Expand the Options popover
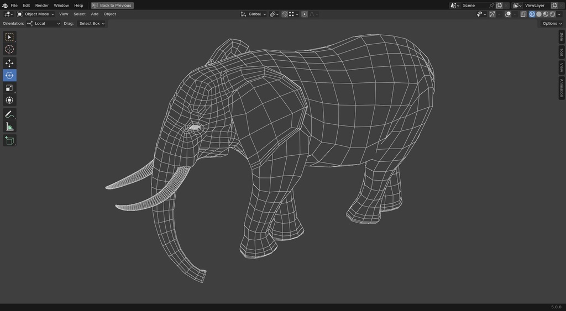The image size is (566, 311). pos(552,23)
